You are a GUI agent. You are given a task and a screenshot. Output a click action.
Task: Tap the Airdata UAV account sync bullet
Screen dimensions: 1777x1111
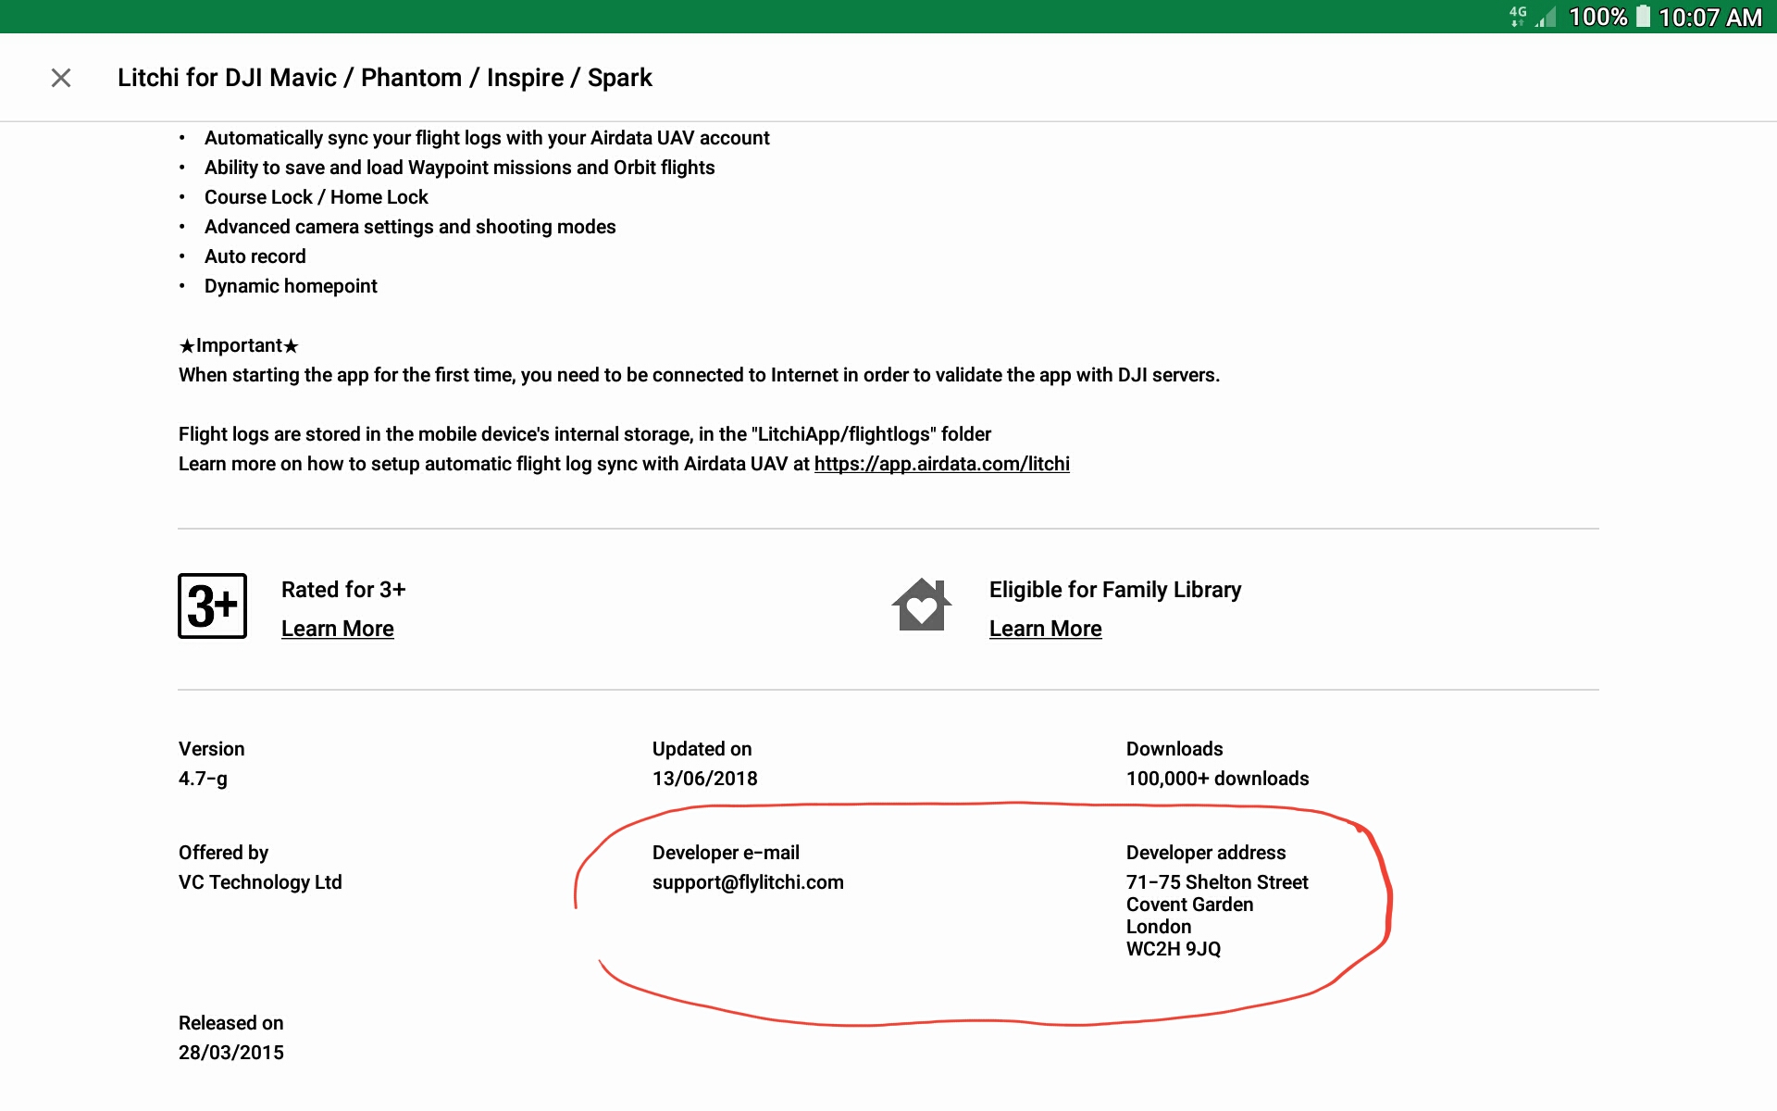pos(487,138)
